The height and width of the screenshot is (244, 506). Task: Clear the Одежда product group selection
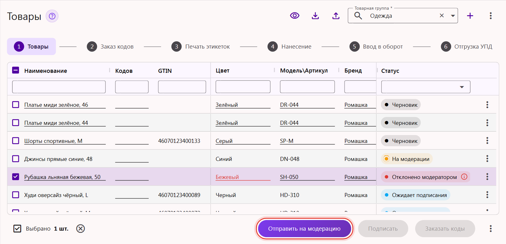(442, 16)
